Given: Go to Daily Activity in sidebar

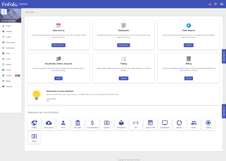Looking at the screenshot, I should coord(11,43).
